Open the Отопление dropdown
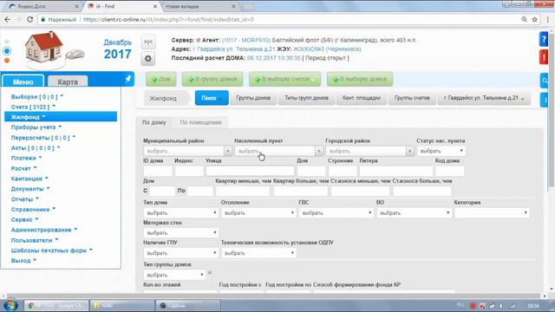The image size is (555, 312). [x=258, y=213]
